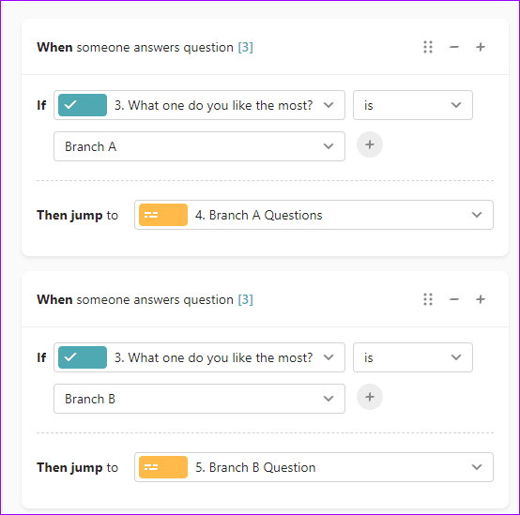Open '4. Branch A Questions' jump dropdown

(x=314, y=215)
